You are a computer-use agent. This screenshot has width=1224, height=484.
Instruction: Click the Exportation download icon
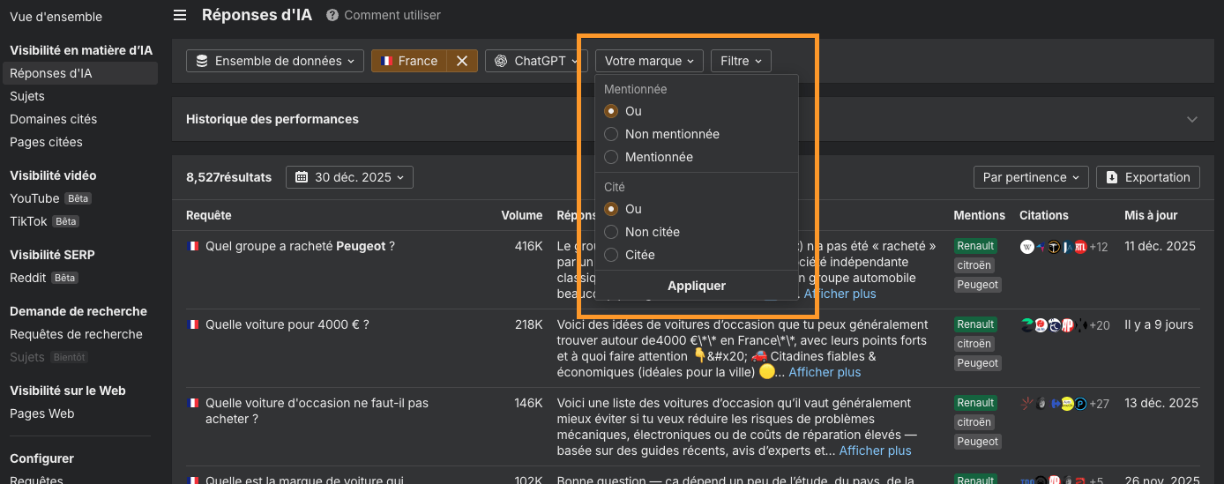(x=1112, y=177)
